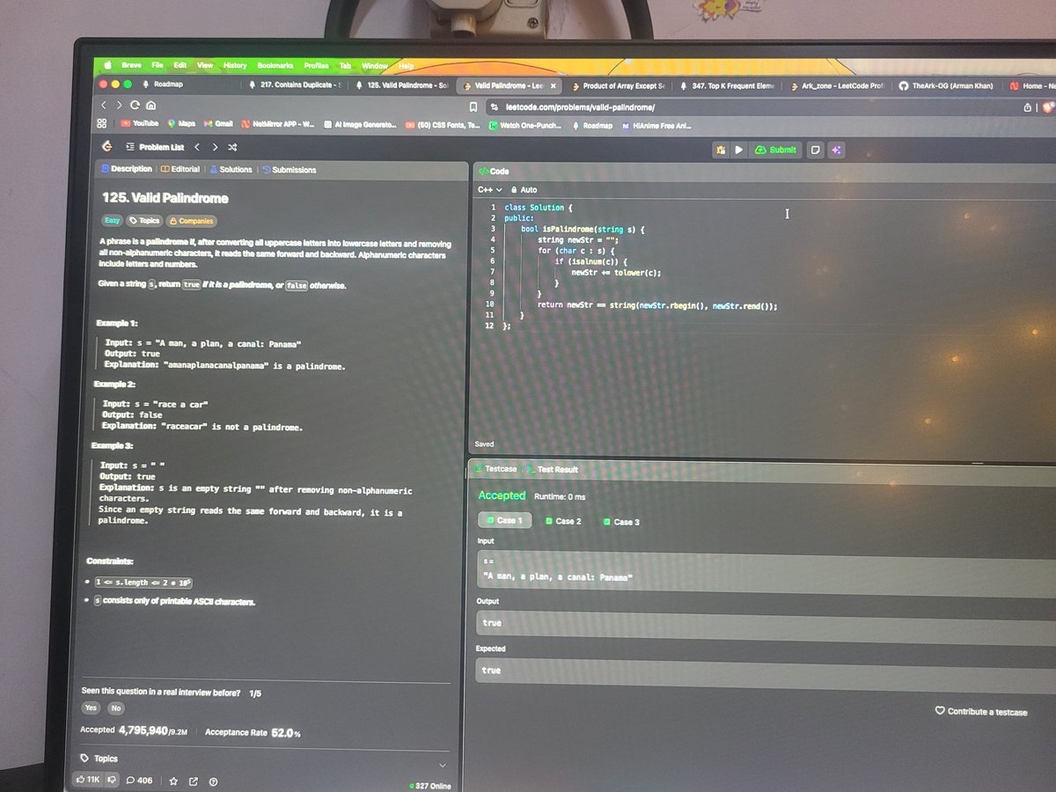
Task: Answer No to interview question
Action: 116,708
